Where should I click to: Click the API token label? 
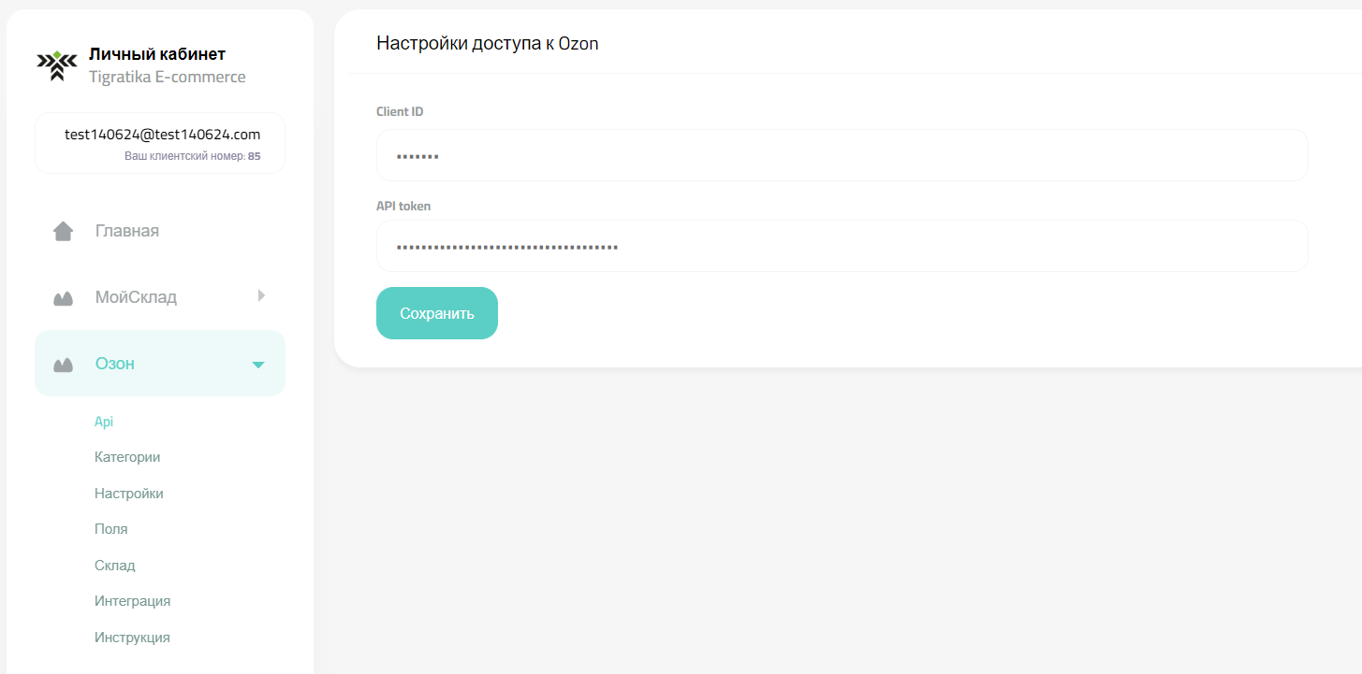pyautogui.click(x=403, y=206)
